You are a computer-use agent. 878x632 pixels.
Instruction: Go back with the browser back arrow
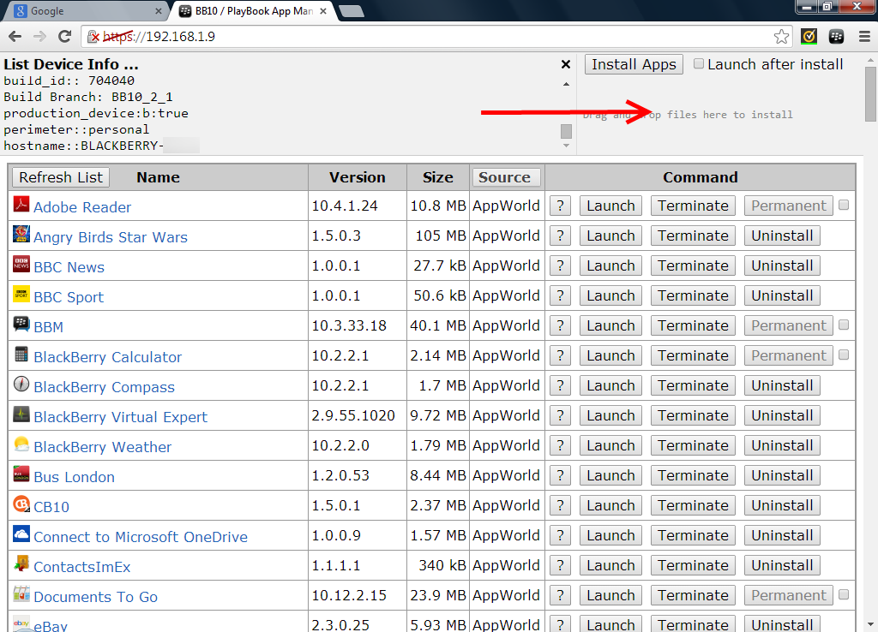(15, 36)
